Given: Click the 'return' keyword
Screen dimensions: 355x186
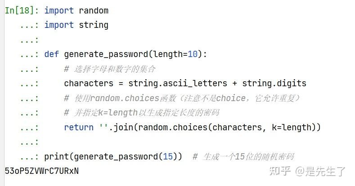Looking at the screenshot, I should click(79, 128).
